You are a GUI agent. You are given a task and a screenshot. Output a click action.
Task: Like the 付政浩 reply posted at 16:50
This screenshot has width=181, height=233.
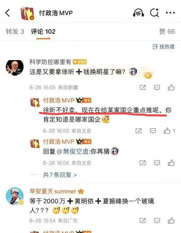[167, 131]
